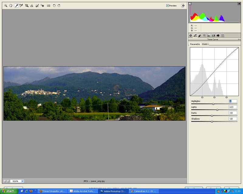This screenshot has width=243, height=194.
Task: Switch to the Point curve tab
Action: 204,44
